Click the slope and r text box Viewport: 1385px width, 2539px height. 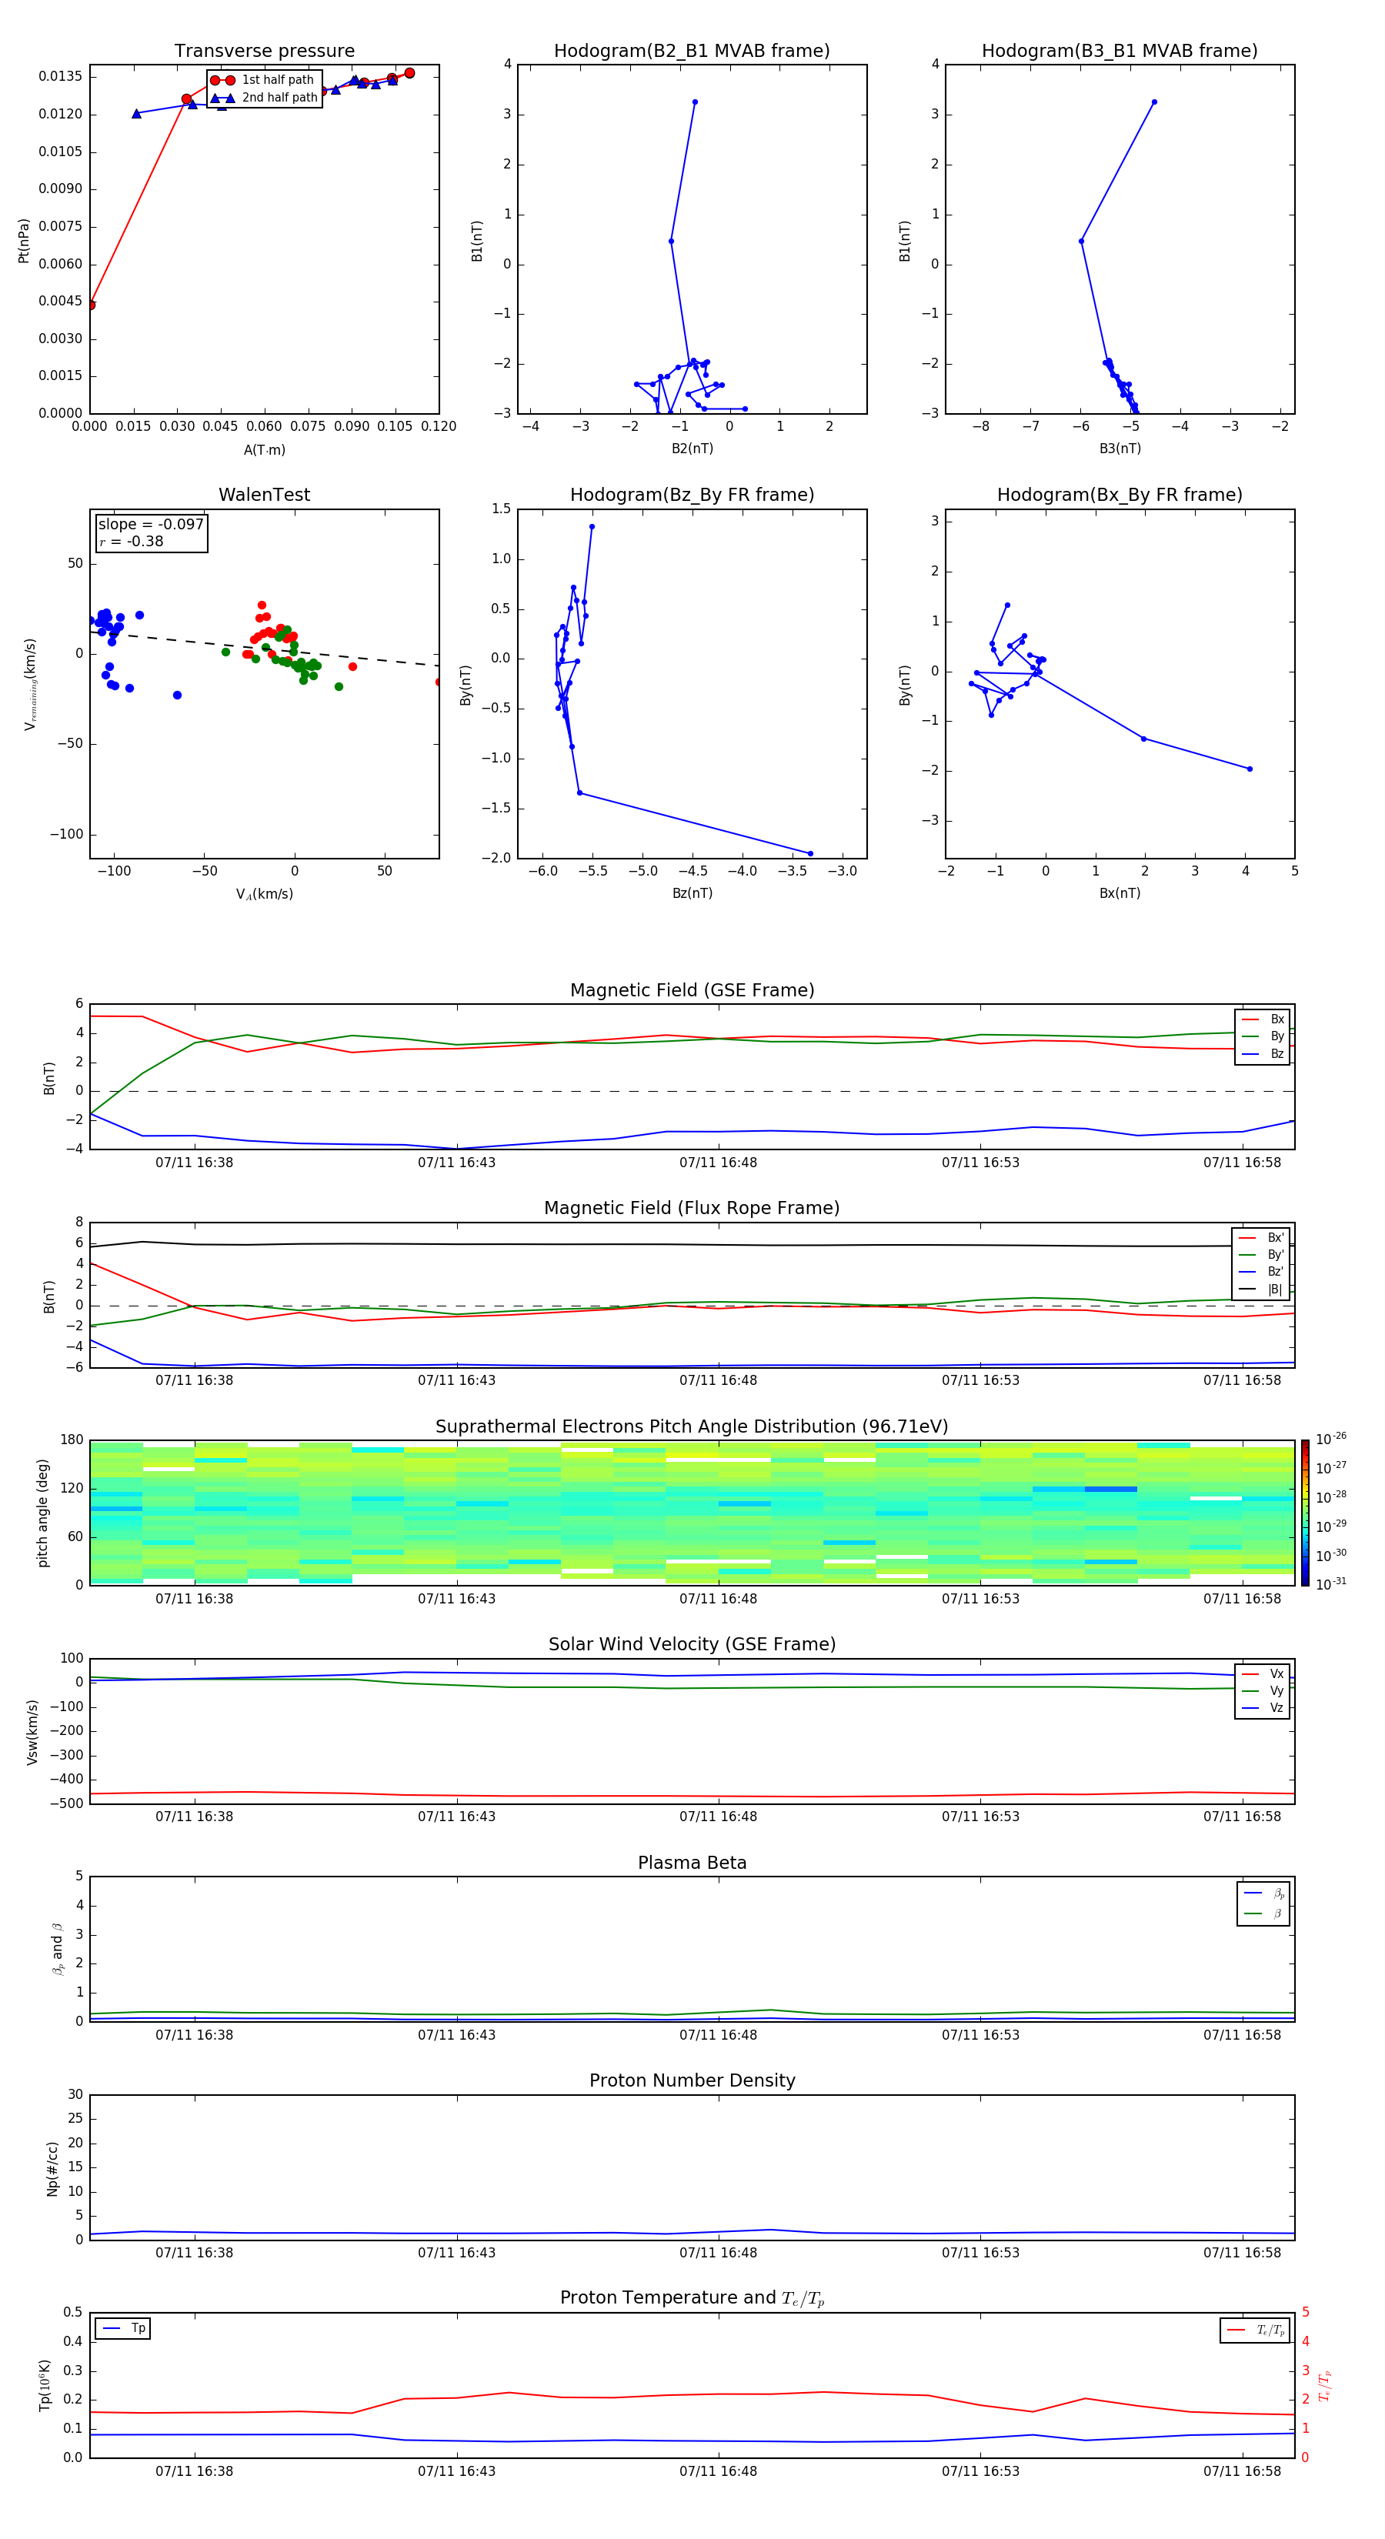coord(151,532)
